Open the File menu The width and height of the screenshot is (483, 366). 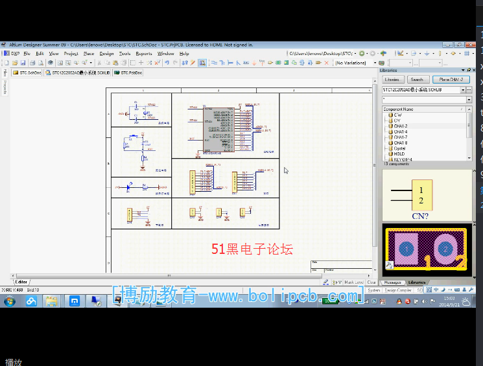(27, 54)
